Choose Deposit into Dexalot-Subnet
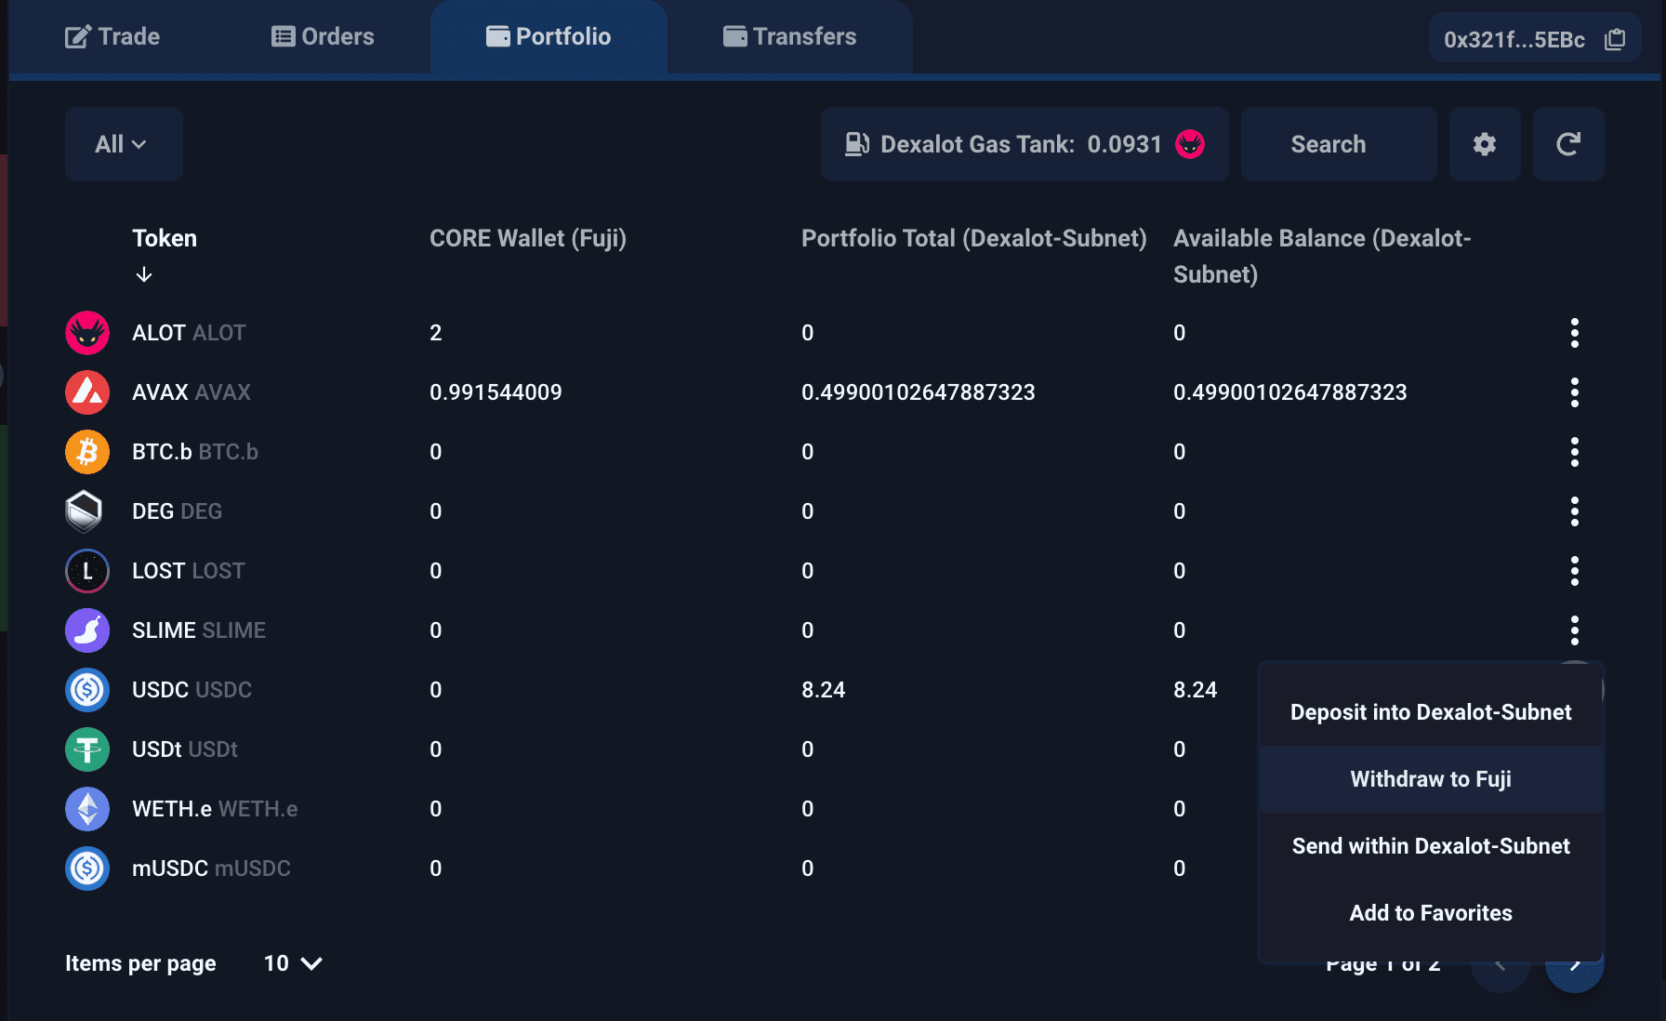 (x=1431, y=712)
